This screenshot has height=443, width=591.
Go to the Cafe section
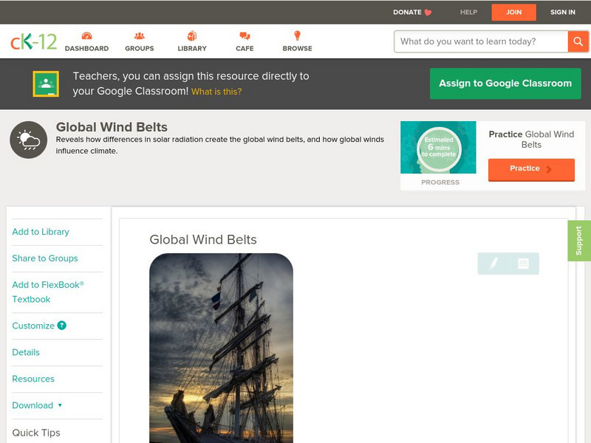[x=245, y=41]
